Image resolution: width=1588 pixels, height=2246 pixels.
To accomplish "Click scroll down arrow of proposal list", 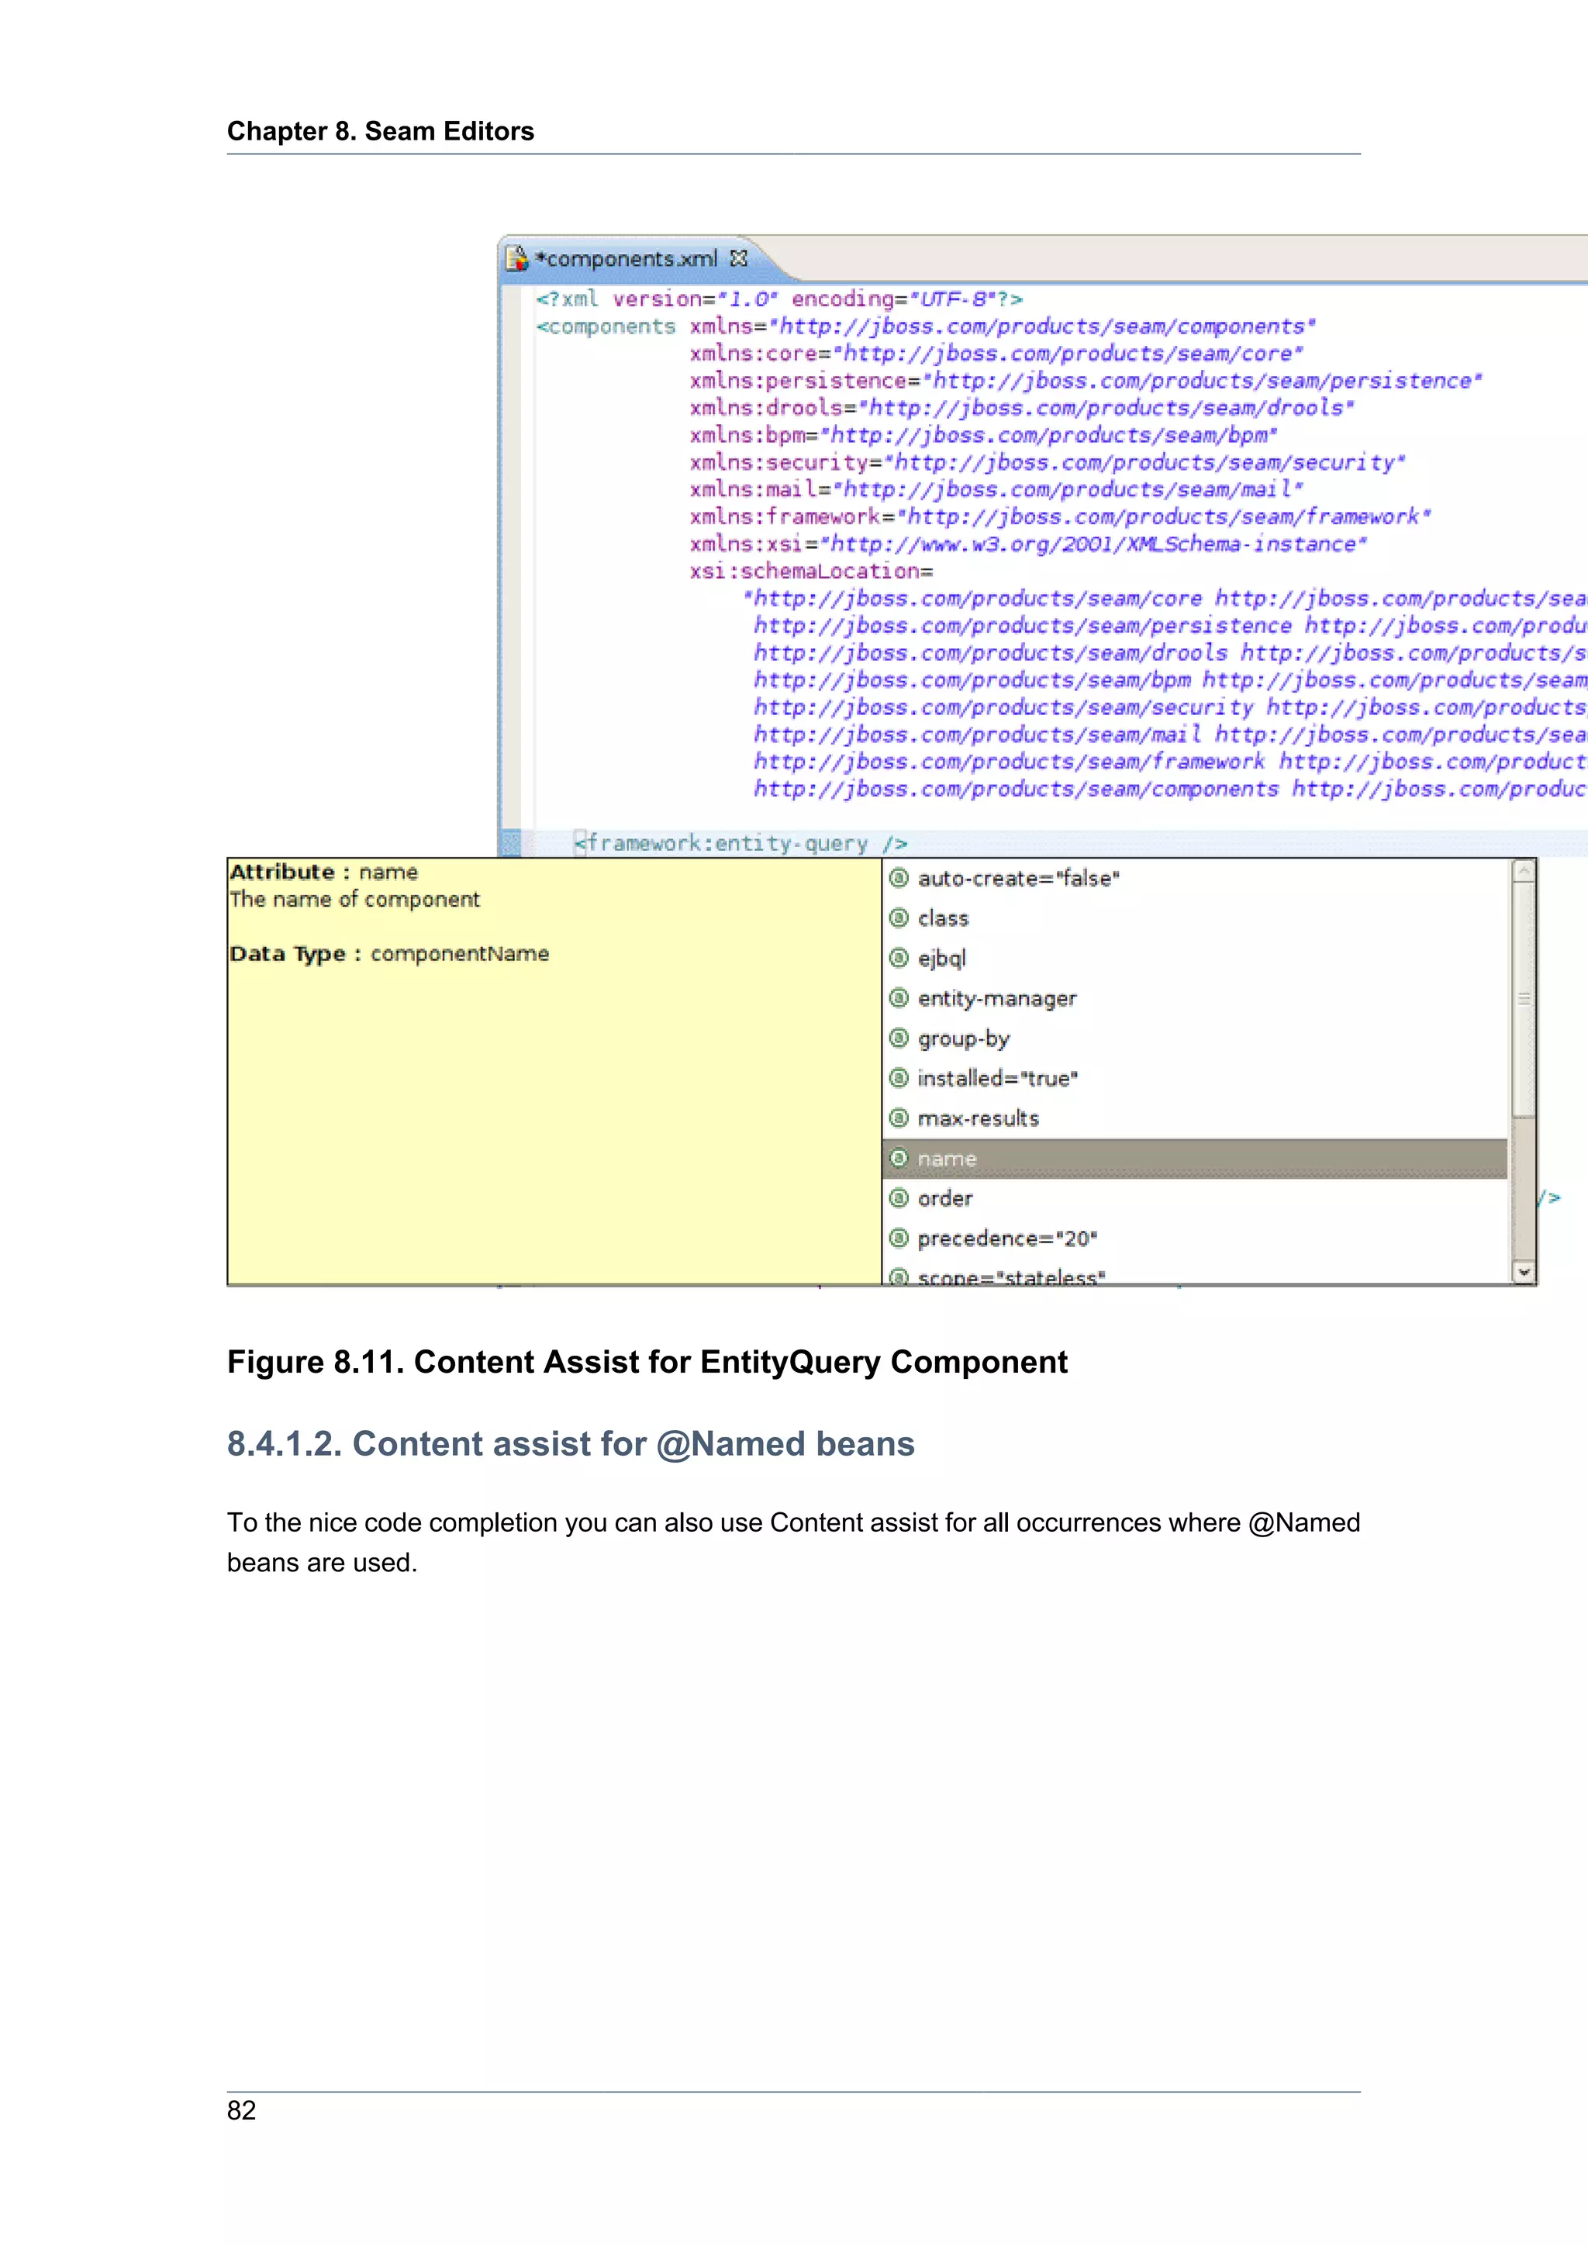I will (x=1524, y=1272).
